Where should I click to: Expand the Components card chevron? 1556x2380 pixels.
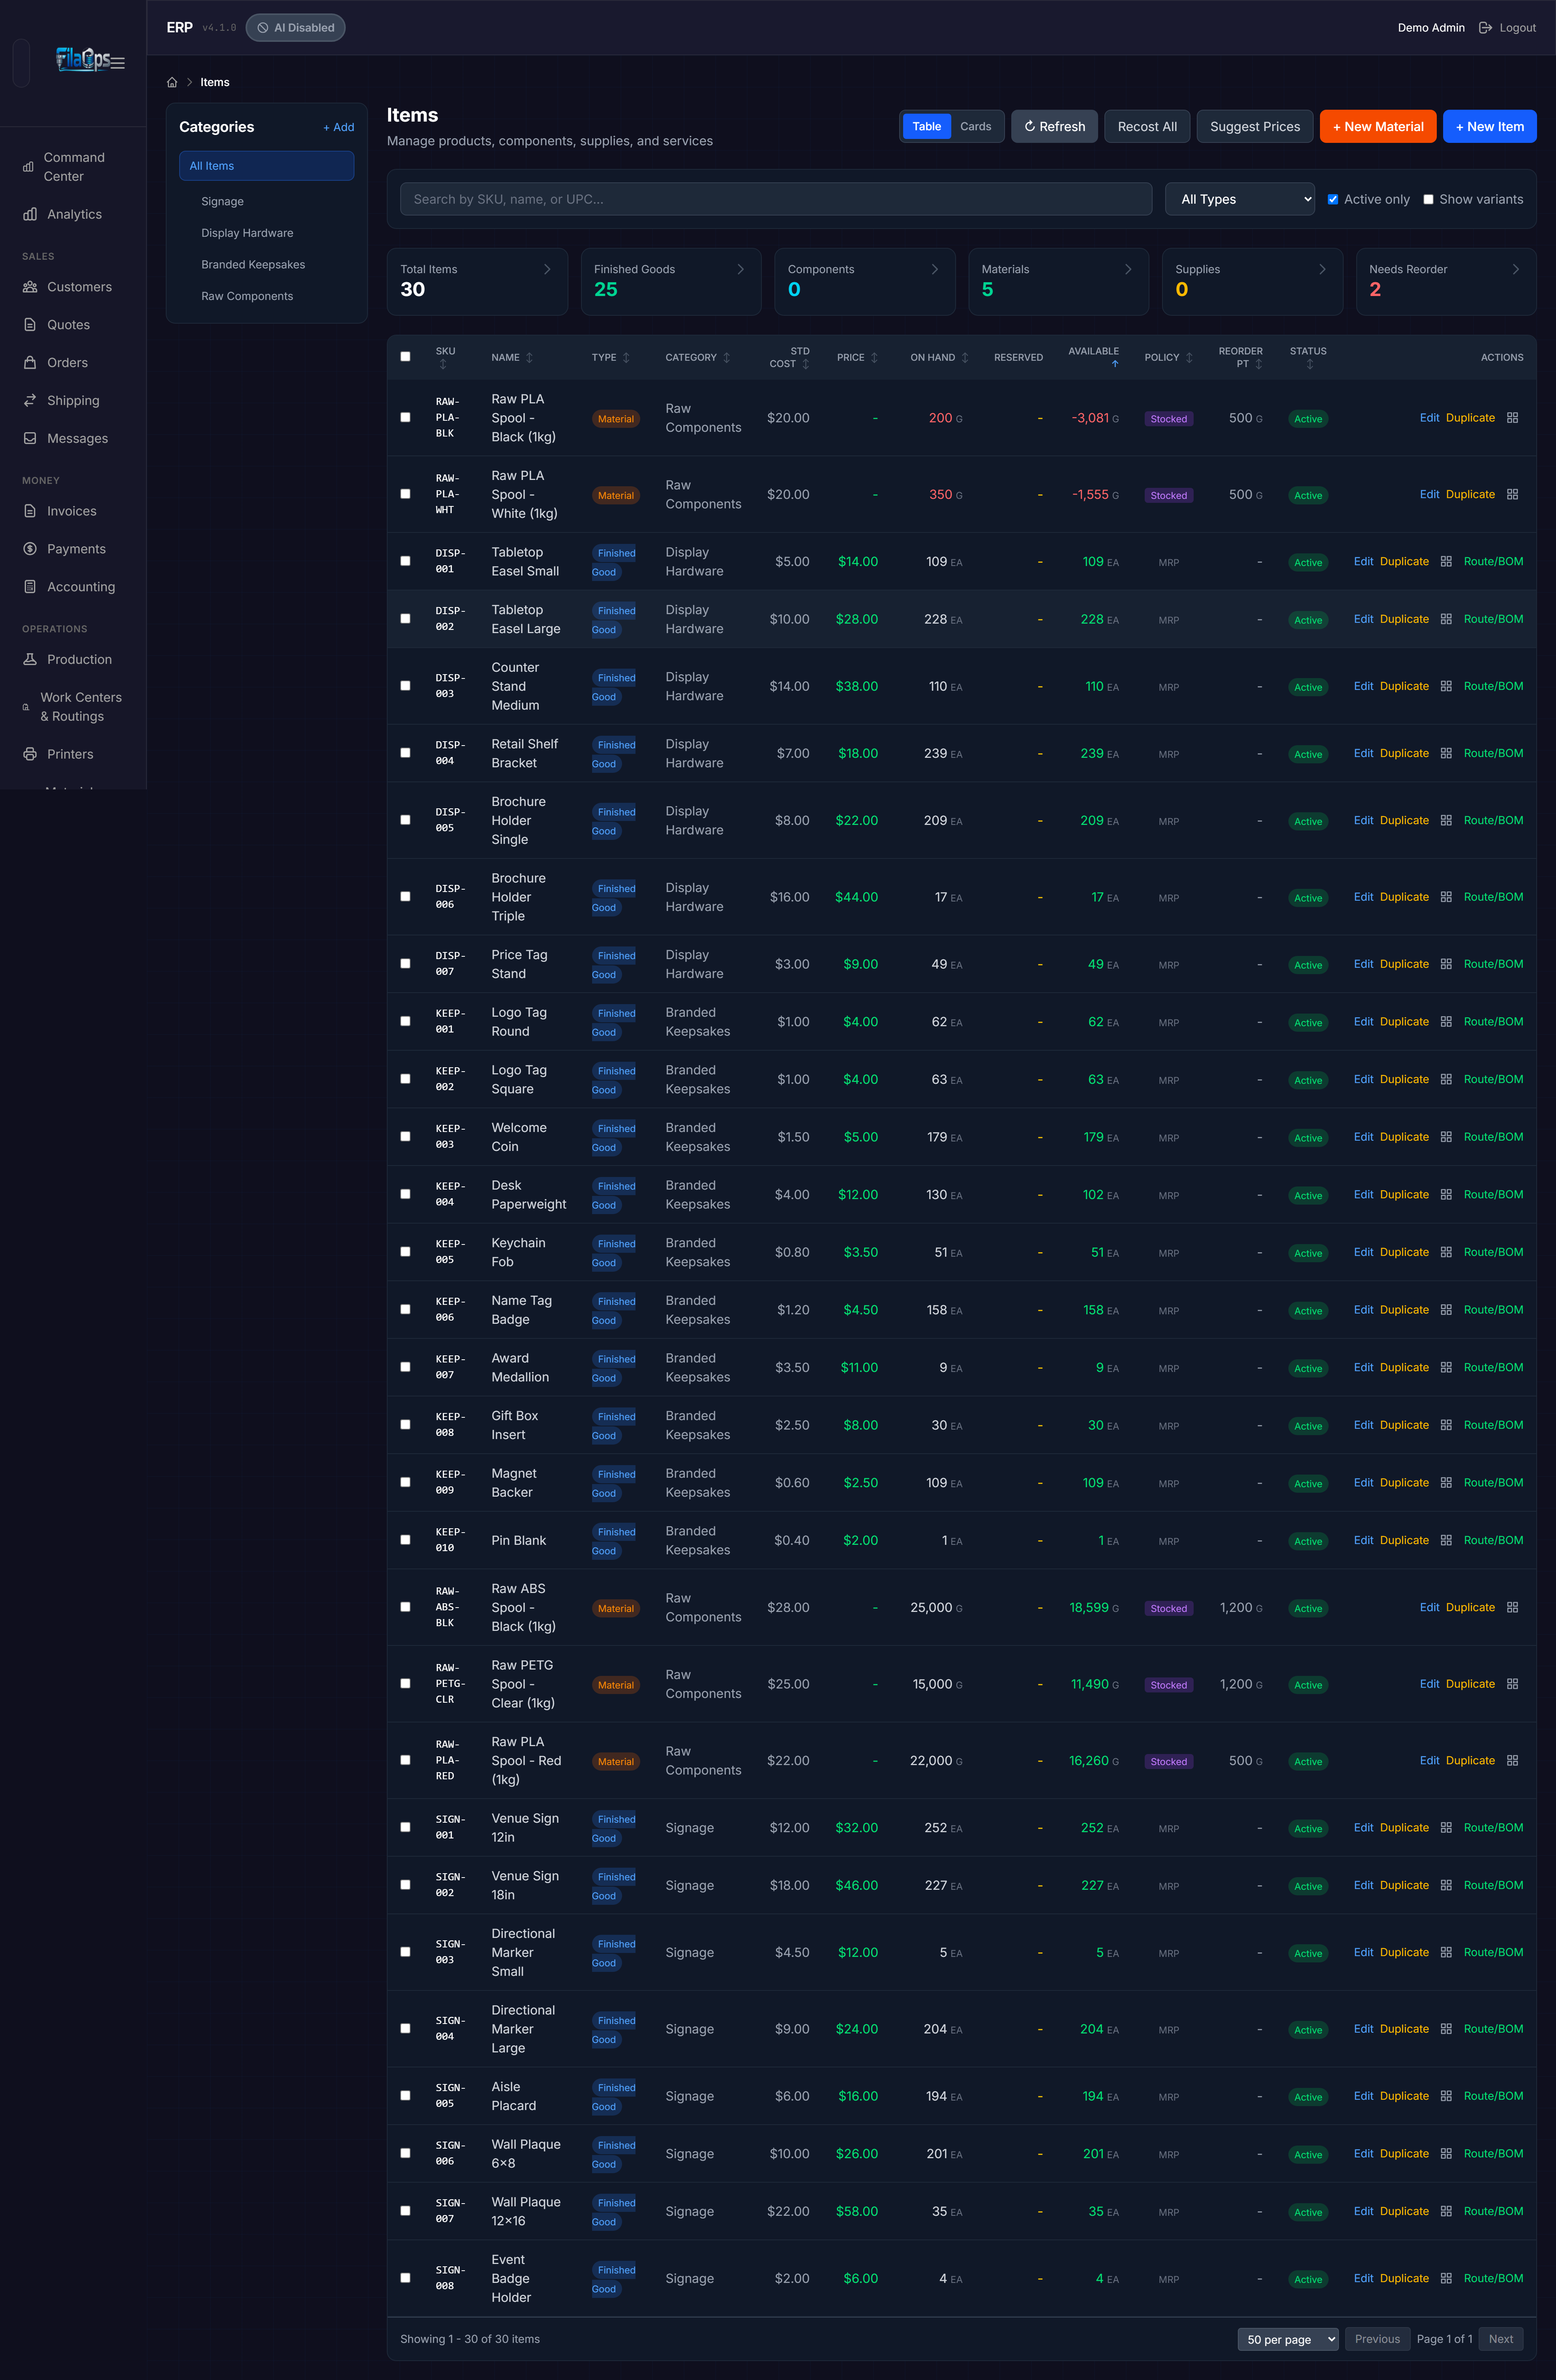point(935,270)
